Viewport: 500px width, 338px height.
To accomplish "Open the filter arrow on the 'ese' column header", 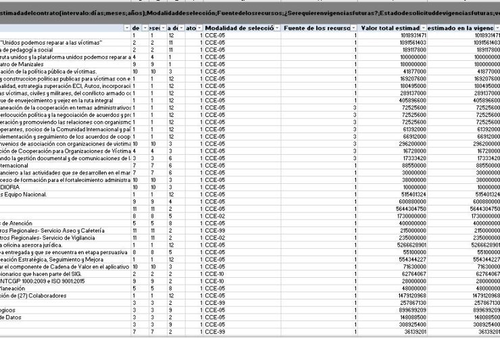I will (x=164, y=28).
